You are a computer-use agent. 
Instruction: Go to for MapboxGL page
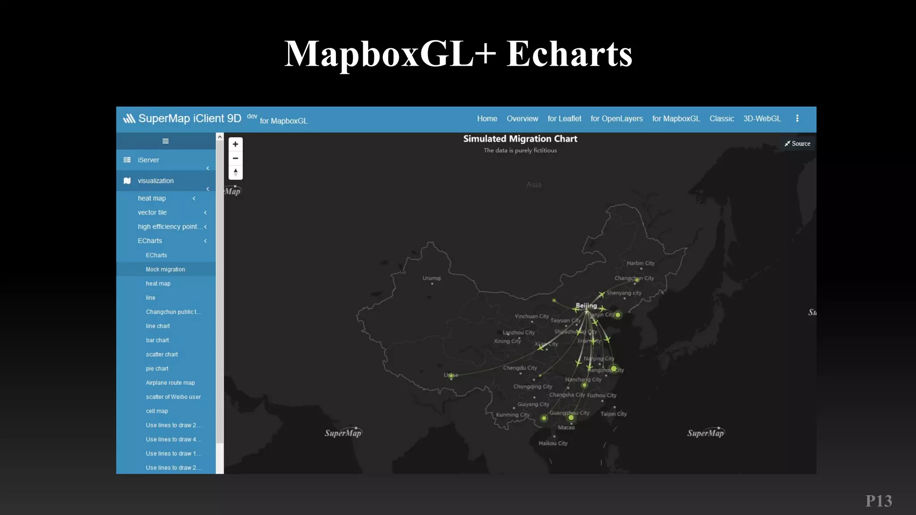(x=676, y=118)
